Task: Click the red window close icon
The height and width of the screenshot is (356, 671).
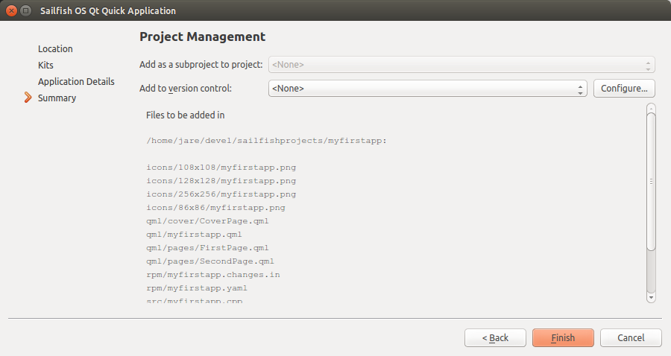Action: click(x=11, y=11)
